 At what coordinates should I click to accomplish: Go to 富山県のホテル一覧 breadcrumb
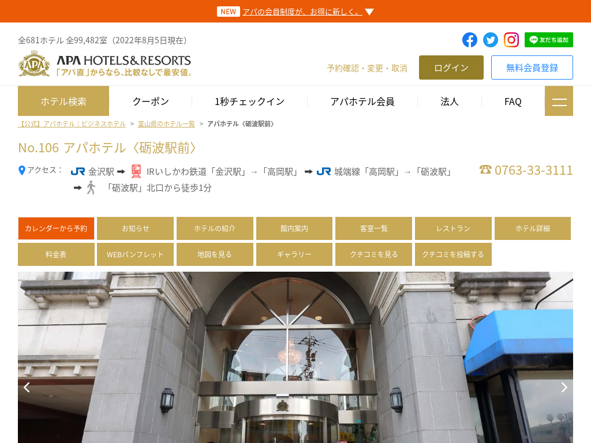(166, 124)
